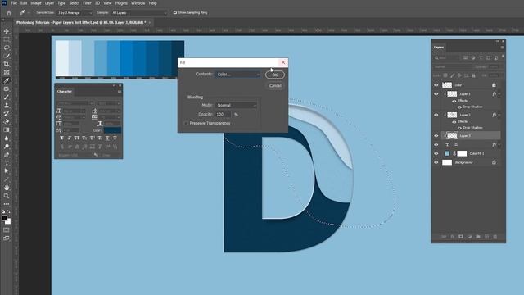Open the blending Mode dropdown in Fill dialog

(237, 105)
